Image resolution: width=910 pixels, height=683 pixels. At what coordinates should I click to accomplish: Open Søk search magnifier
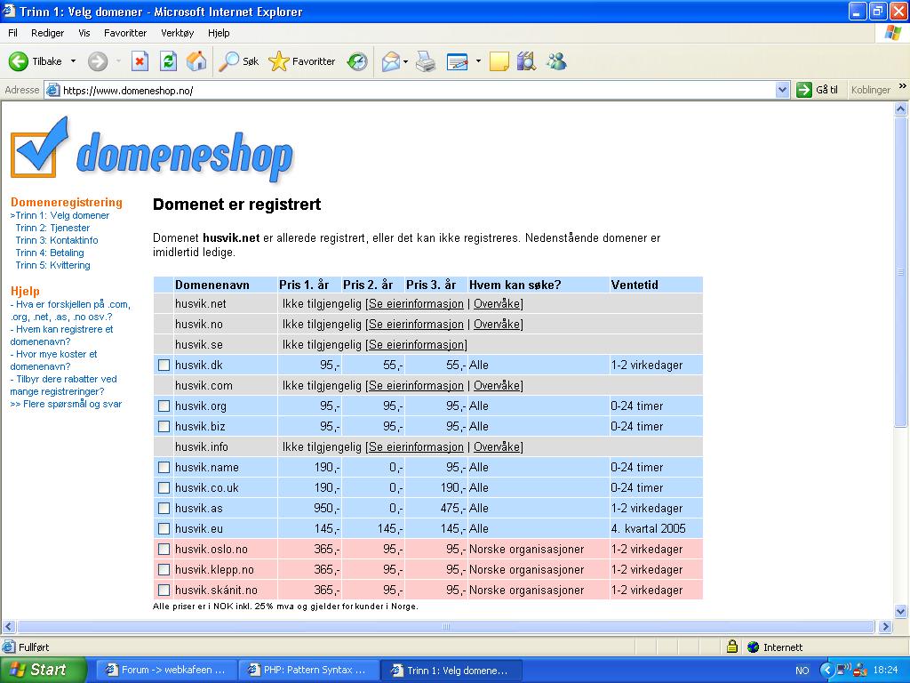[x=228, y=61]
